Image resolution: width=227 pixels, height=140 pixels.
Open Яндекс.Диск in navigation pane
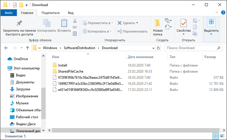coord(26,124)
